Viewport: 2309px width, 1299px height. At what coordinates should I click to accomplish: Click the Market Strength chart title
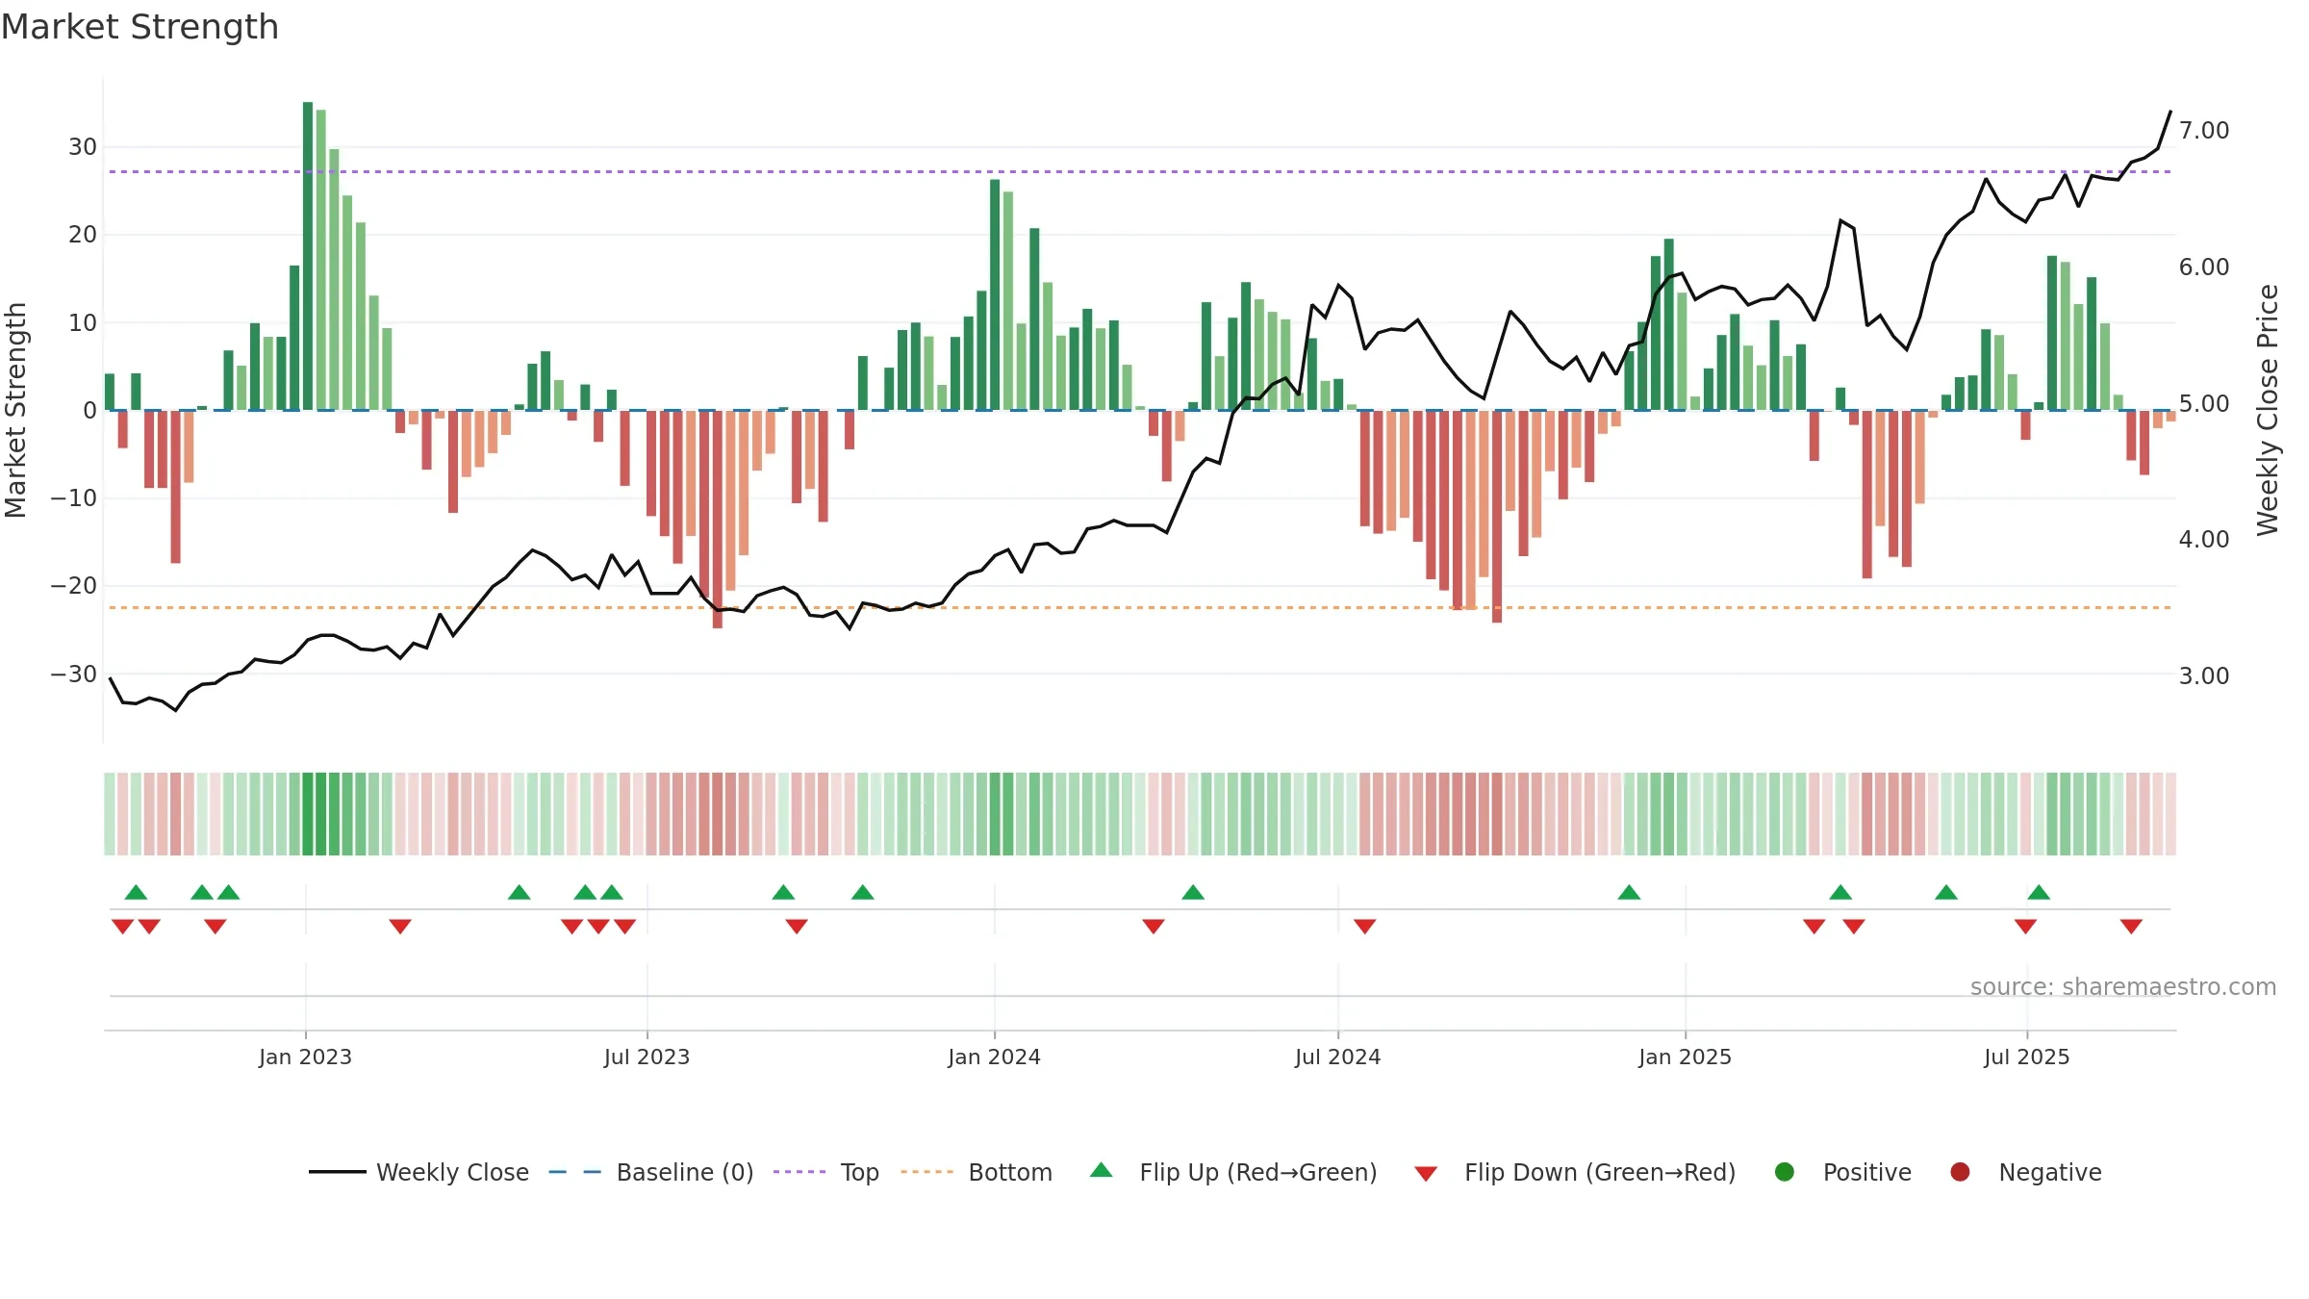[140, 27]
